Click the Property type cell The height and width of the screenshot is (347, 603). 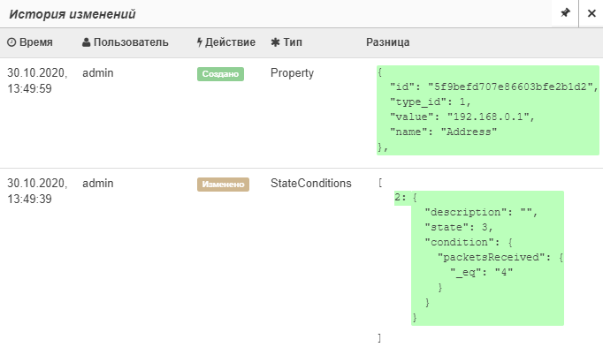[292, 73]
